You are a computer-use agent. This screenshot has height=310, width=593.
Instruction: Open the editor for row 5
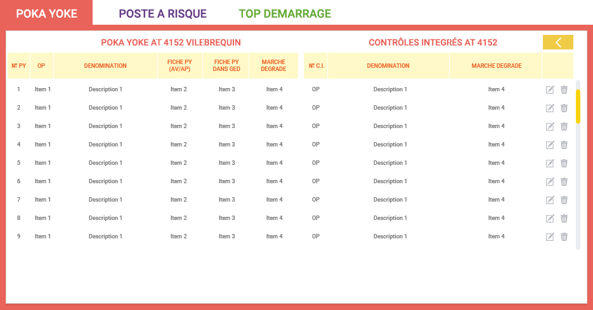pos(550,164)
